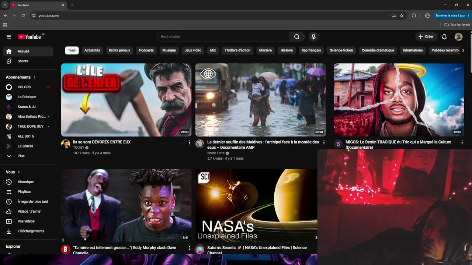Select the Comédie dramatique filter chip
Screen dimensions: 472x265
tap(378, 50)
